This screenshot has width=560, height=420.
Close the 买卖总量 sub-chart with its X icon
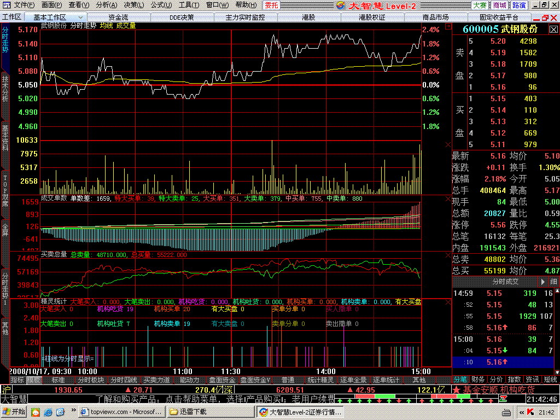coord(448,255)
